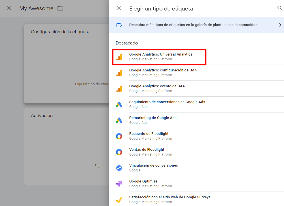Viewport: 284px width, 206px height.
Task: Click the folder icon beside My Awesome
Action: click(x=60, y=8)
